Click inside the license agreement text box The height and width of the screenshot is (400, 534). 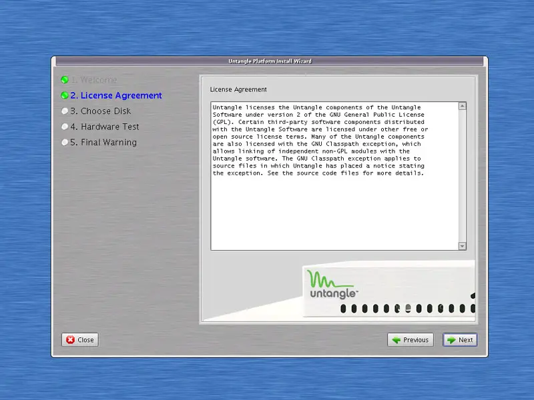(x=335, y=176)
